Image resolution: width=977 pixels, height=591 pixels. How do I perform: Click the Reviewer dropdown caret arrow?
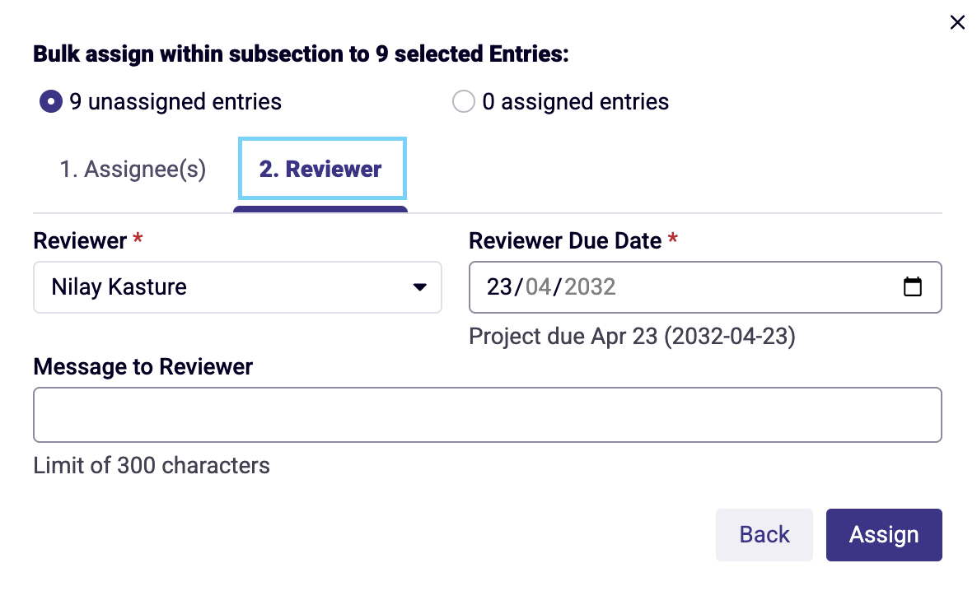tap(420, 287)
